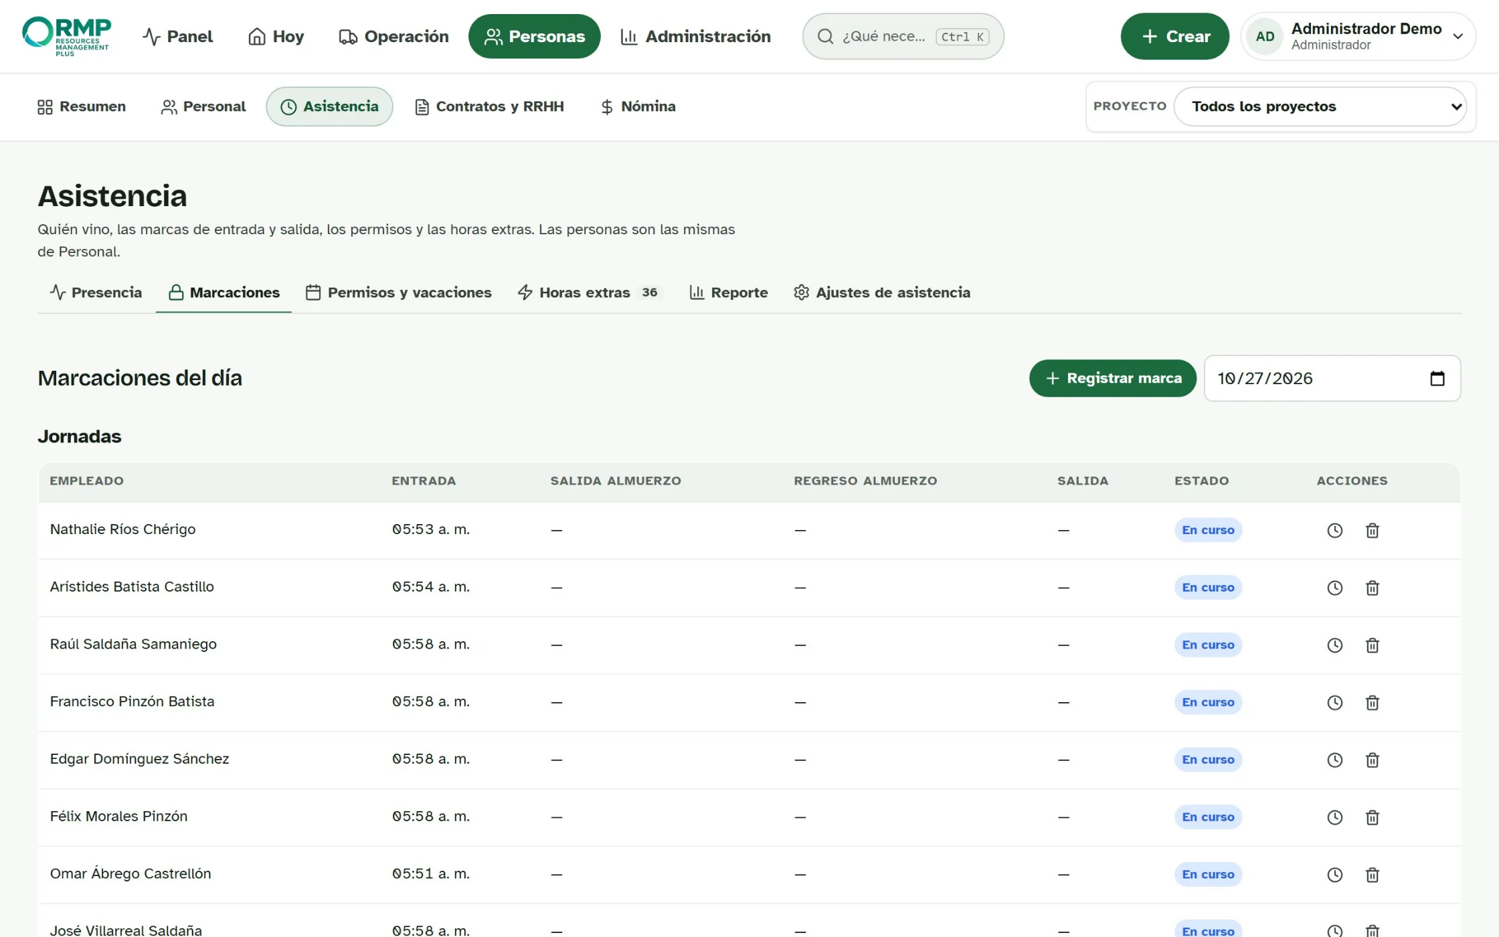Click the ¿Qué nece... search field

903,36
